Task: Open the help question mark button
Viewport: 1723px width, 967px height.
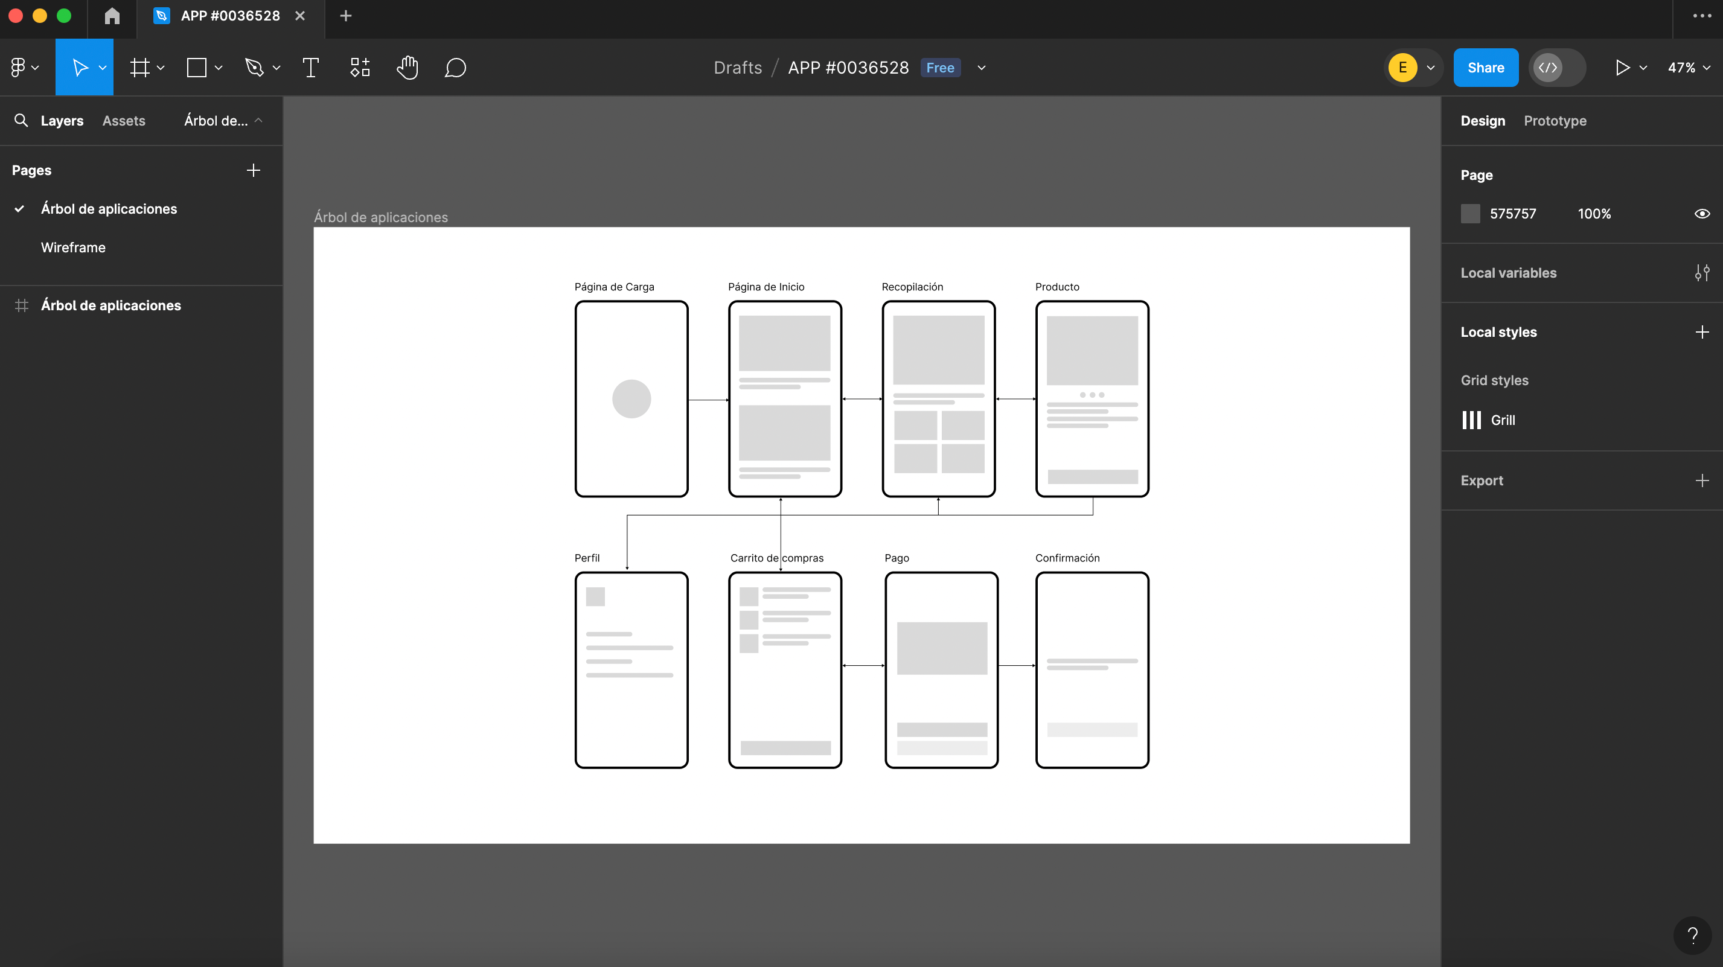Action: point(1693,935)
